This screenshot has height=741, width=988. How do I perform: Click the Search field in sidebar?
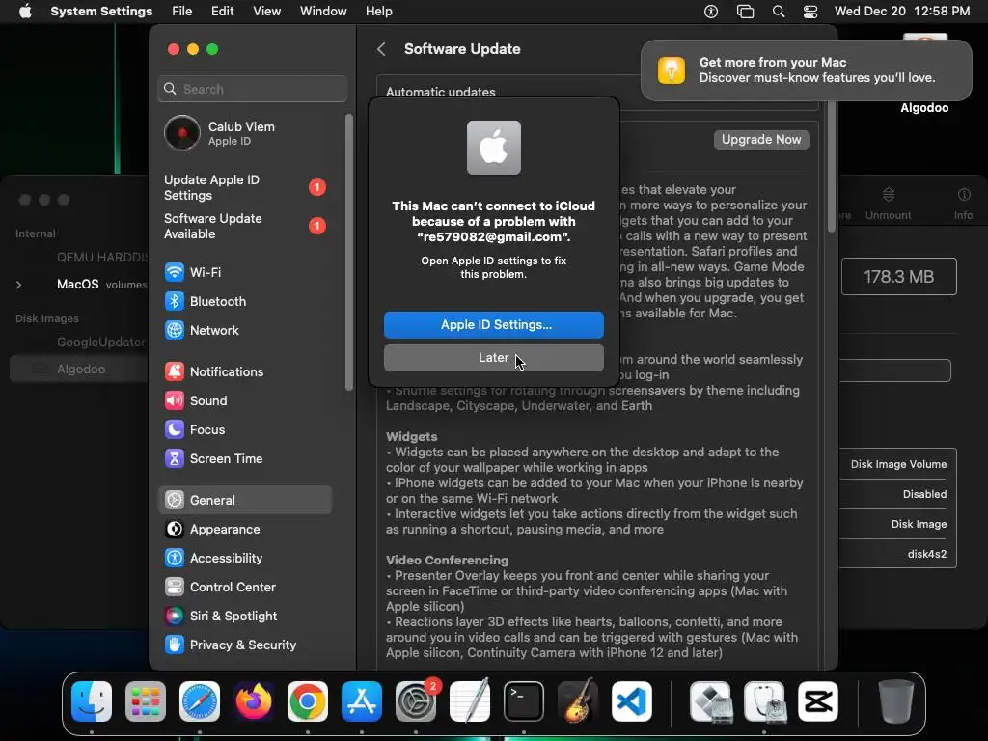point(252,89)
